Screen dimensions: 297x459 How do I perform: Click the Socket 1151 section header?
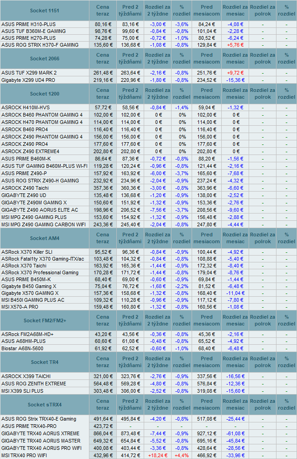[x=45, y=11]
